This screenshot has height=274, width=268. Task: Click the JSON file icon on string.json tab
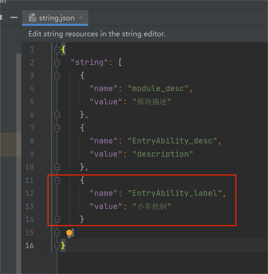[x=33, y=18]
